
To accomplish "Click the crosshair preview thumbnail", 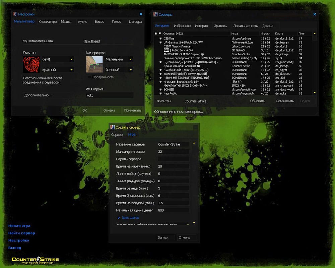I will coord(94,65).
